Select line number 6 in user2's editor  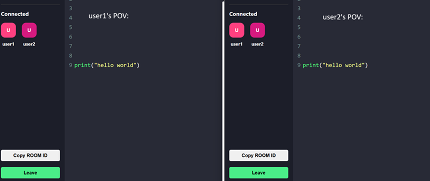point(298,37)
